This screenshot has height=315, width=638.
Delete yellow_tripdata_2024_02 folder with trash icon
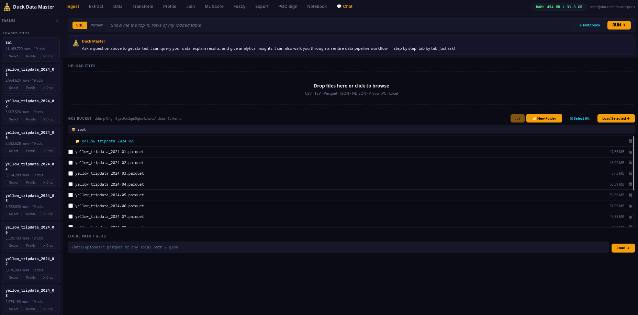630,141
